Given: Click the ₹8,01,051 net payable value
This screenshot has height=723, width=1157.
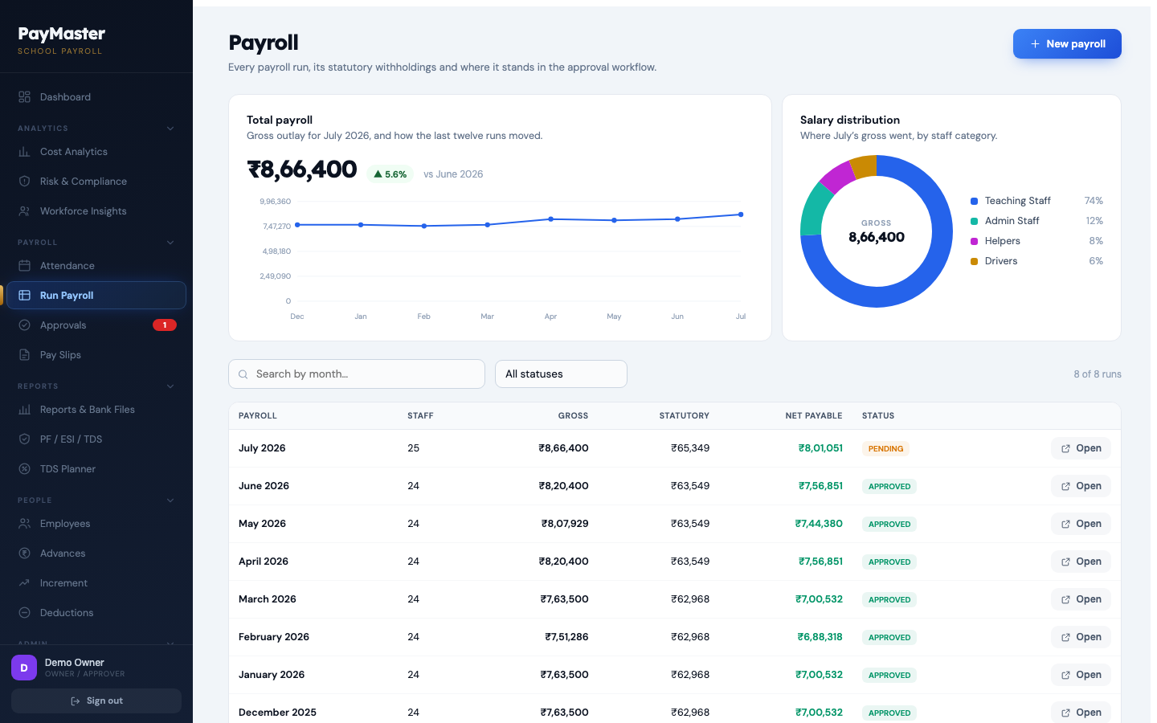Looking at the screenshot, I should click(820, 448).
